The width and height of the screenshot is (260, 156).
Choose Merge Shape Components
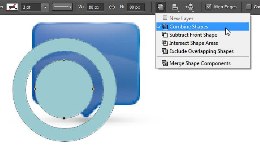203,63
